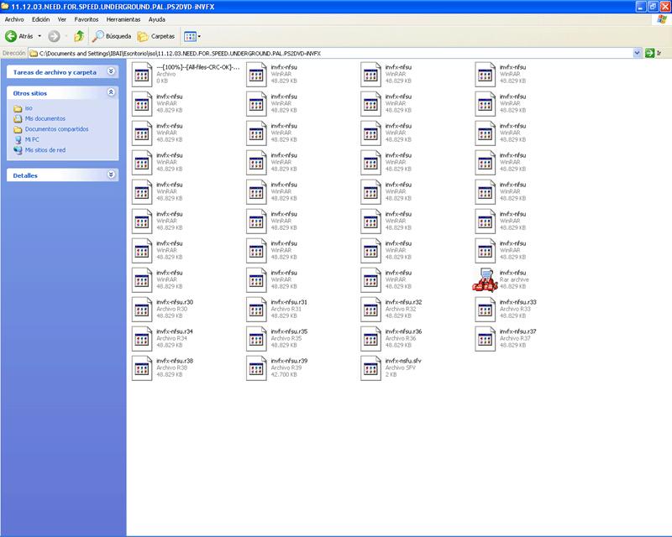Click the window title bar folder icon
The width and height of the screenshot is (672, 537).
coord(5,7)
